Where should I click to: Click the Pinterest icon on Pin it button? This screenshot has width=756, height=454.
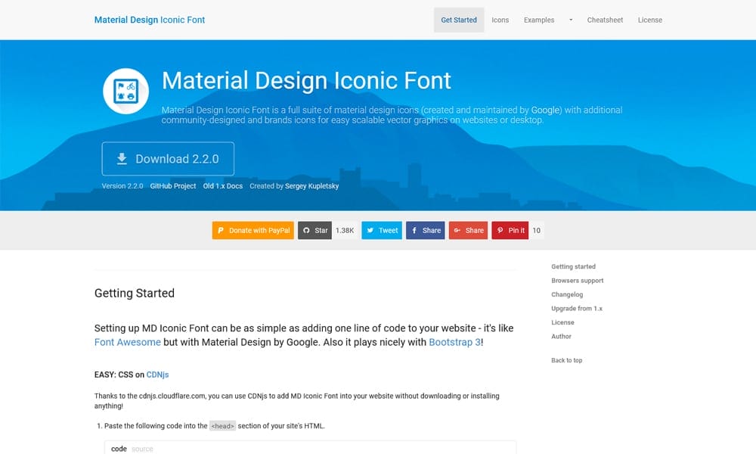click(x=500, y=230)
